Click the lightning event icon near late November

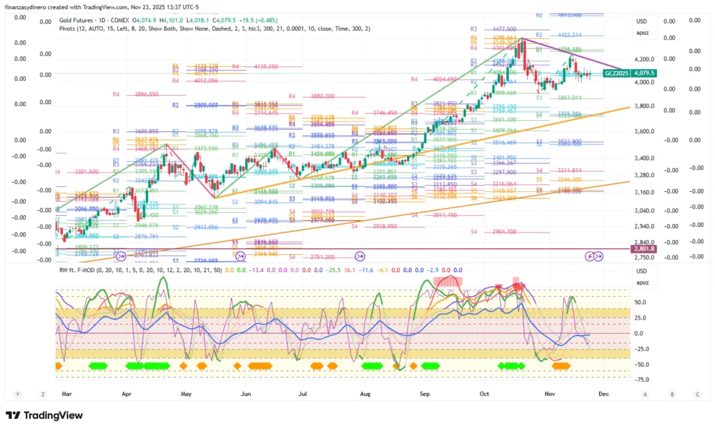(x=589, y=256)
